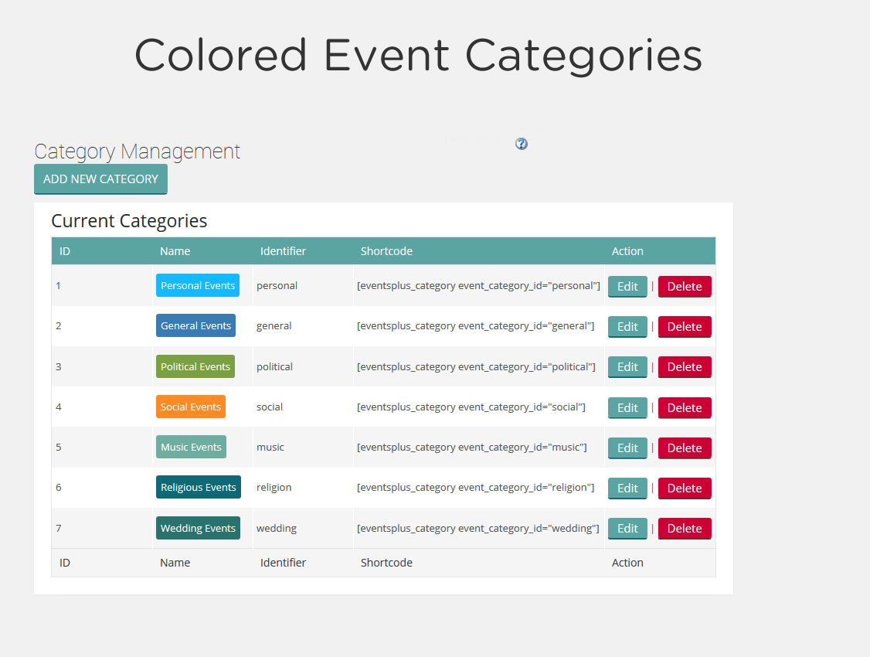Click the Shortcode column header

tap(386, 251)
